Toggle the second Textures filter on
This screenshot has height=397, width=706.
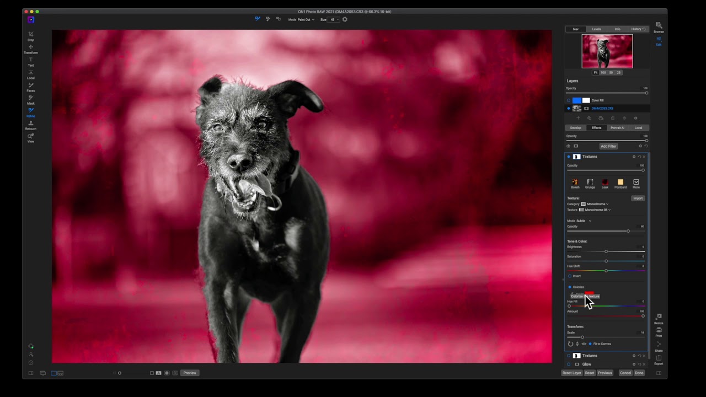pos(569,356)
